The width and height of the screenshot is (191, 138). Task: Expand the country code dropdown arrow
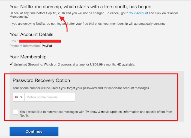coord(21,97)
